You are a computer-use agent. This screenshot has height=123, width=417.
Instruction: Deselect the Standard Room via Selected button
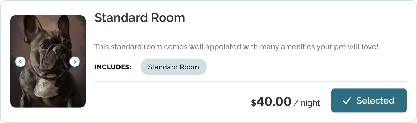point(369,101)
